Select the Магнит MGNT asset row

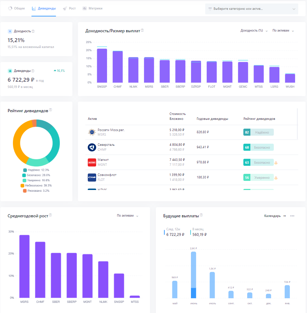click(192, 162)
